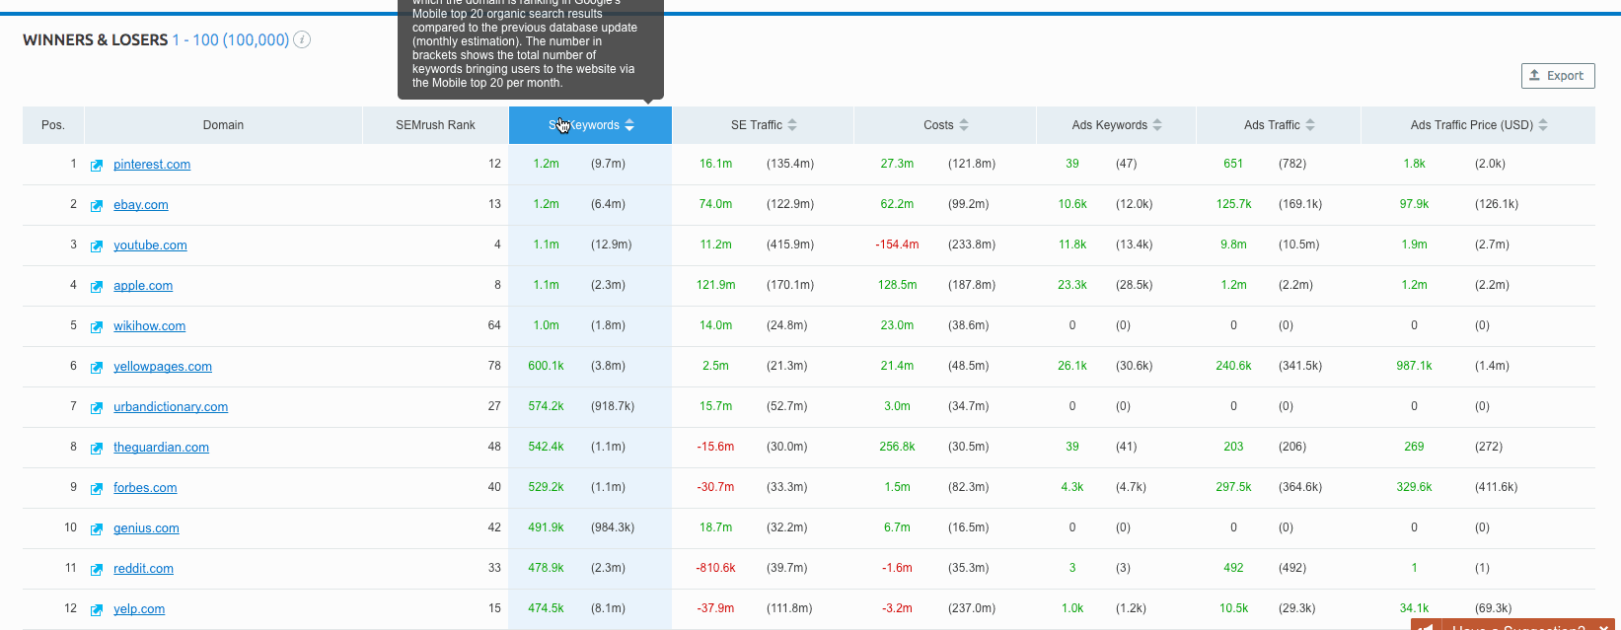Open external link icon for forbes.com
1621x630 pixels.
97,489
